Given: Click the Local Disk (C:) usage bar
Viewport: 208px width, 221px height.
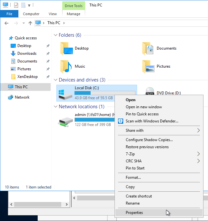Looking at the screenshot, I should tap(105, 93).
